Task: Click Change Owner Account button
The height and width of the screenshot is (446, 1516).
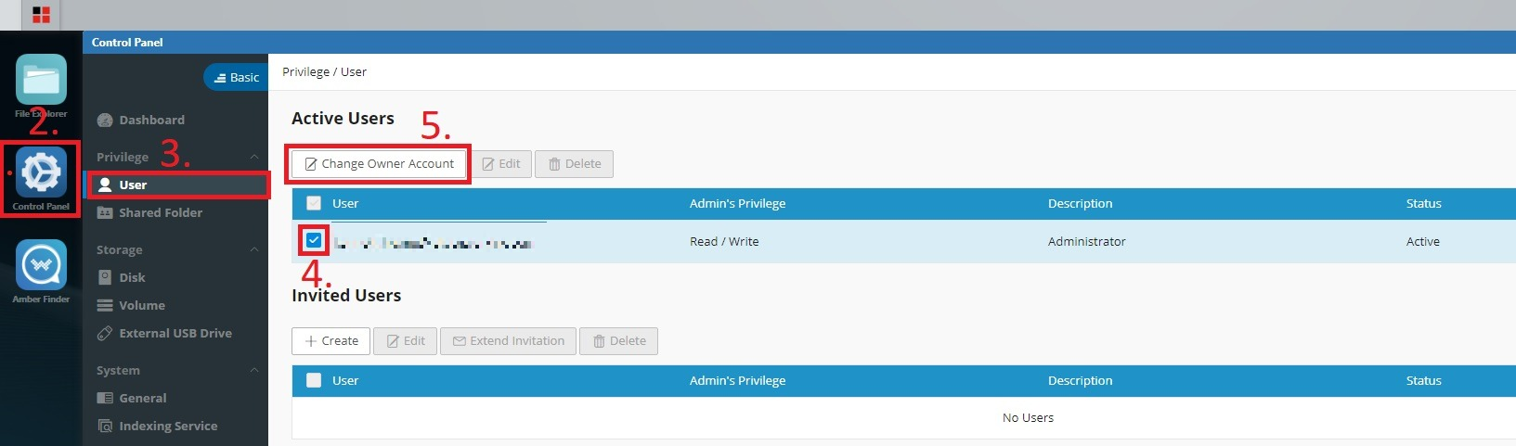Action: point(379,163)
